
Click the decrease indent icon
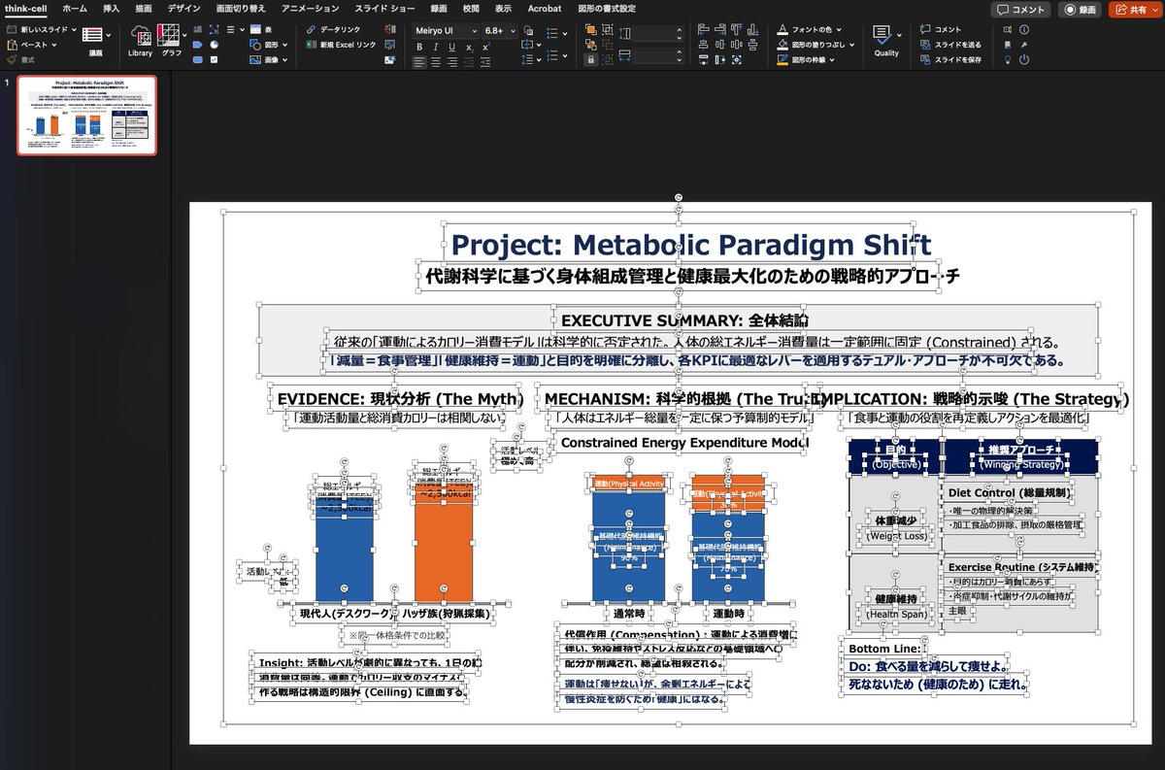click(x=468, y=61)
